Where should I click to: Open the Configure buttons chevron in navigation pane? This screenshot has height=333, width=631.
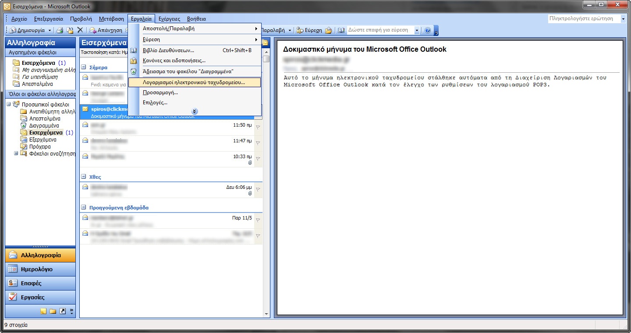click(71, 311)
